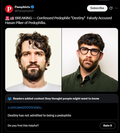Subscribe to the Pamphlets account
This screenshot has height=133, width=120.
pyautogui.click(x=97, y=8)
